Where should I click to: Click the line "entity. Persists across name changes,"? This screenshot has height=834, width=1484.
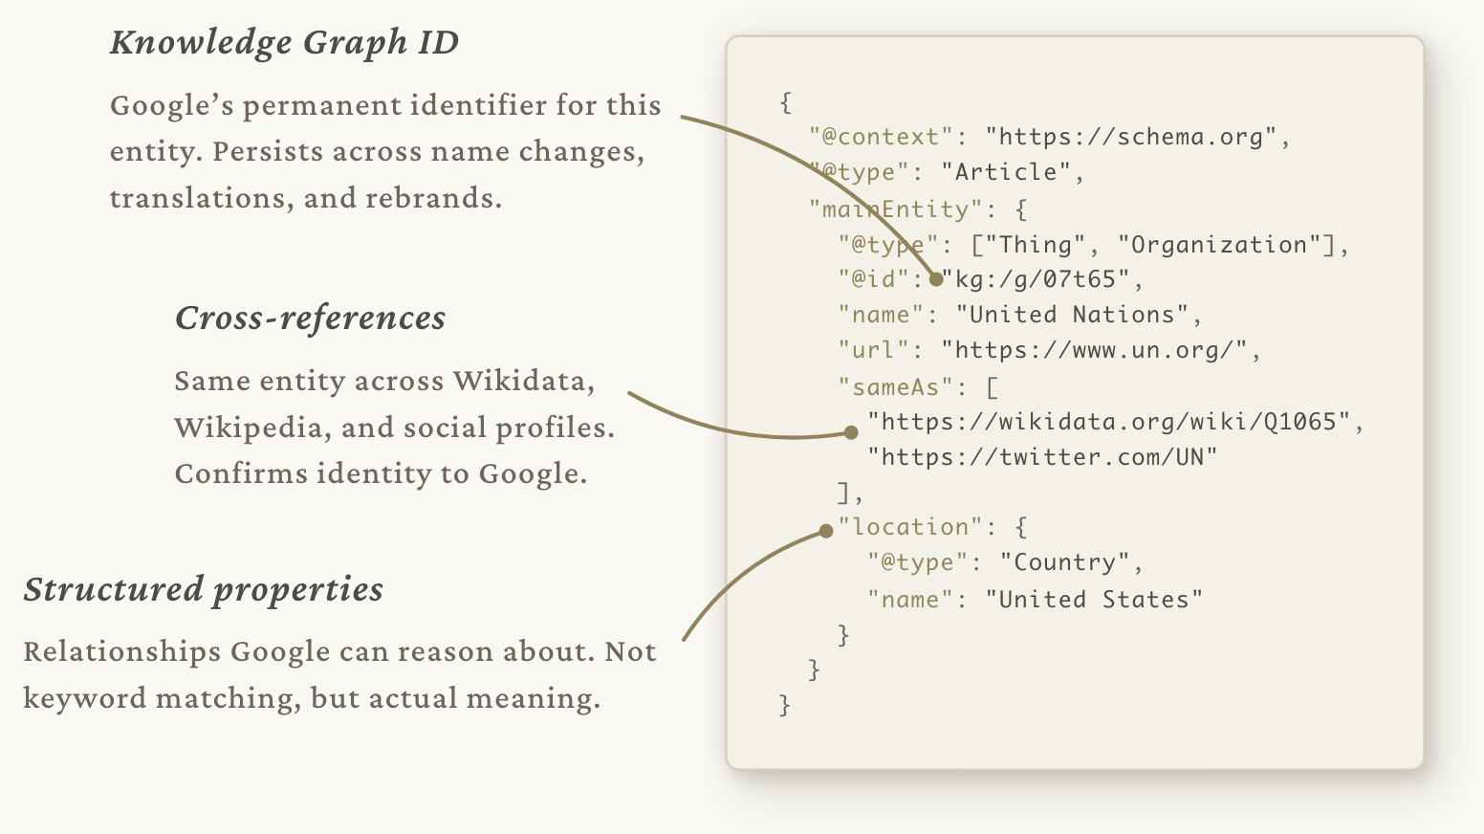378,152
